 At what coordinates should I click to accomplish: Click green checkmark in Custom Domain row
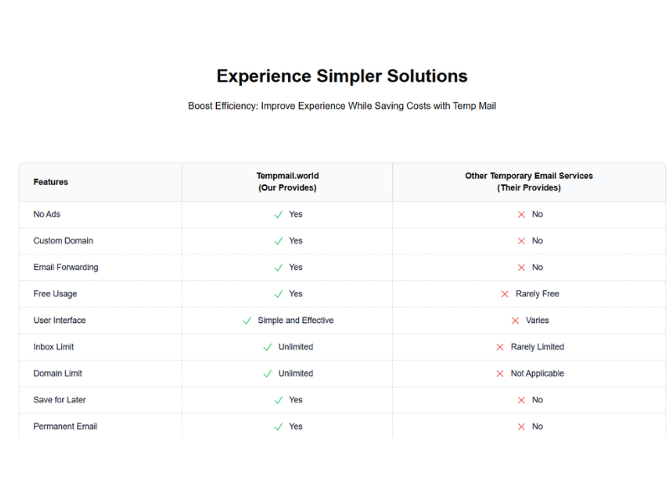(x=278, y=241)
